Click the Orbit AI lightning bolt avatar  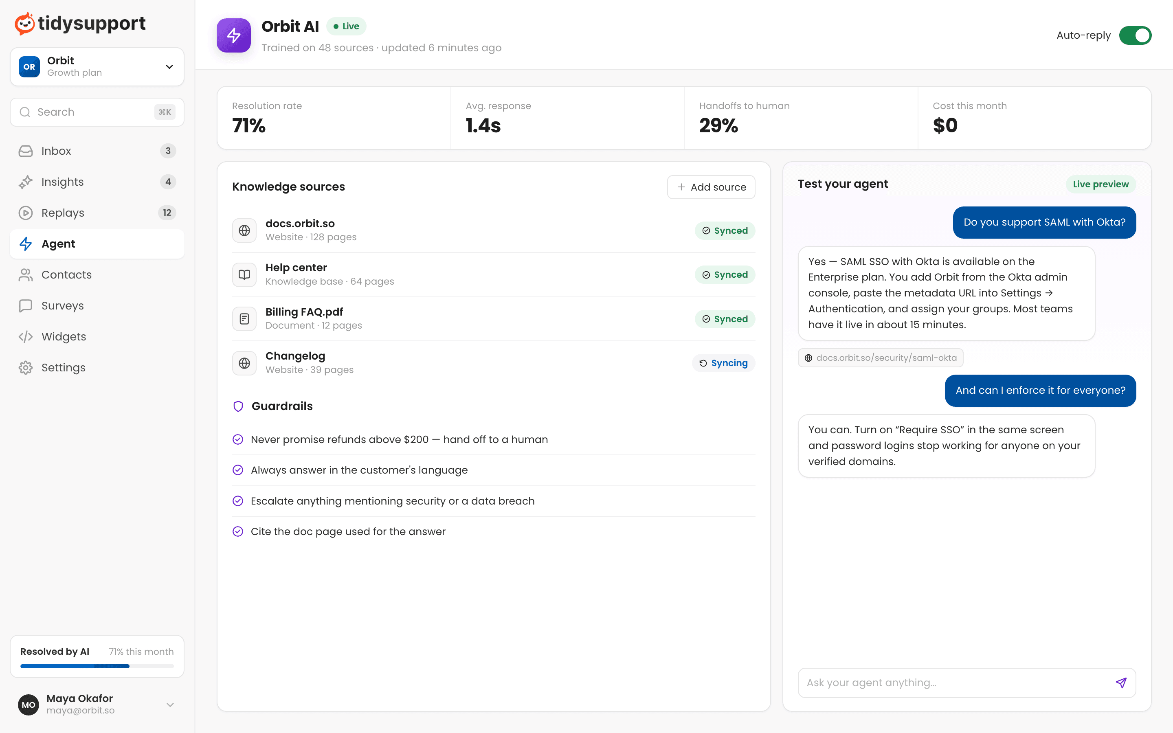[x=234, y=35]
